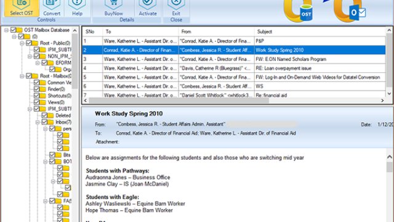Toggle the Common Views checkbox
The height and width of the screenshot is (222, 394).
click(37, 82)
